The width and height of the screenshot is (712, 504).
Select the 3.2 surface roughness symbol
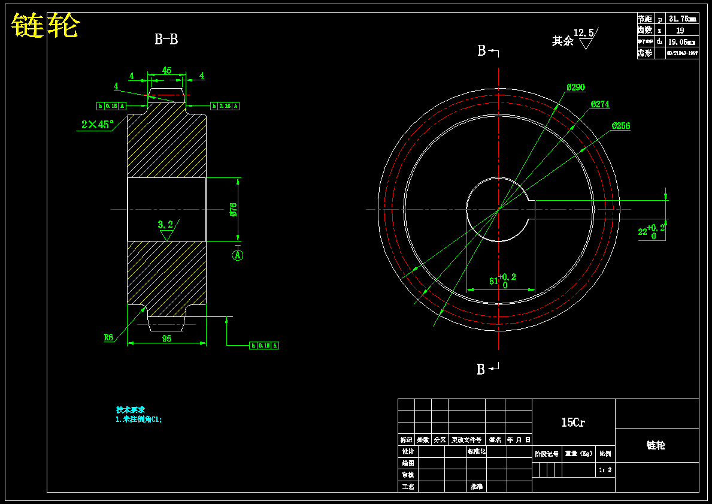(x=168, y=229)
